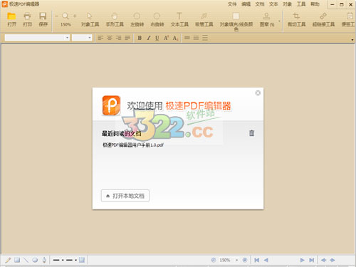356x267 pixels.
Task: Select the 便签工具 sticky note tool
Action: click(x=348, y=19)
